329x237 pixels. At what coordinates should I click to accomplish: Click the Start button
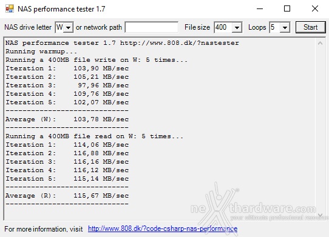click(310, 27)
